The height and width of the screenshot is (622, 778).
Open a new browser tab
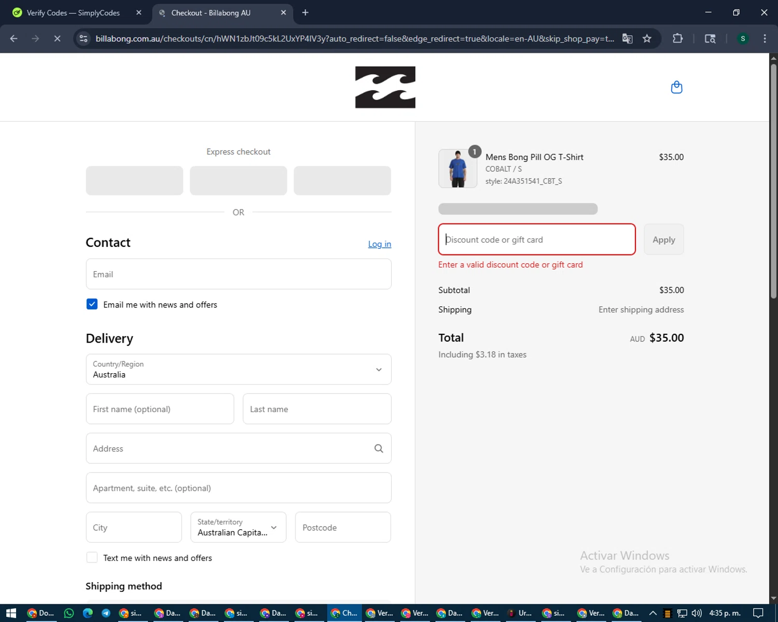[x=305, y=12]
